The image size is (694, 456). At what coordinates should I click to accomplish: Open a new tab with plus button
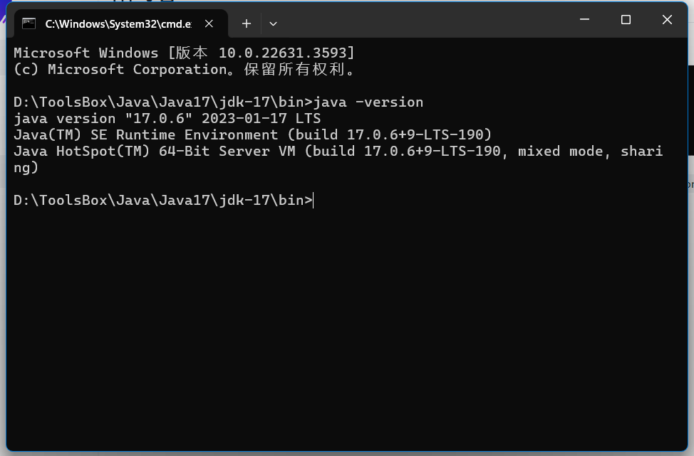(246, 23)
